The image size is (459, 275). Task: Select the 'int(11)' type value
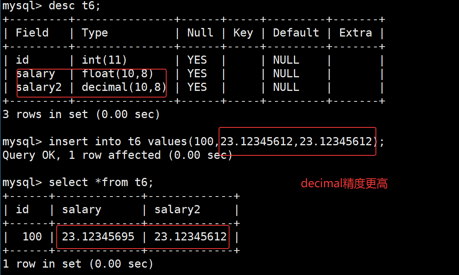click(104, 60)
